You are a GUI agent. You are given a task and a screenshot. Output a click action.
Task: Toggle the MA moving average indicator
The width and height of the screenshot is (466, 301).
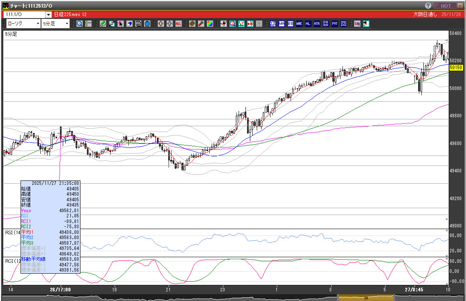pyautogui.click(x=281, y=24)
